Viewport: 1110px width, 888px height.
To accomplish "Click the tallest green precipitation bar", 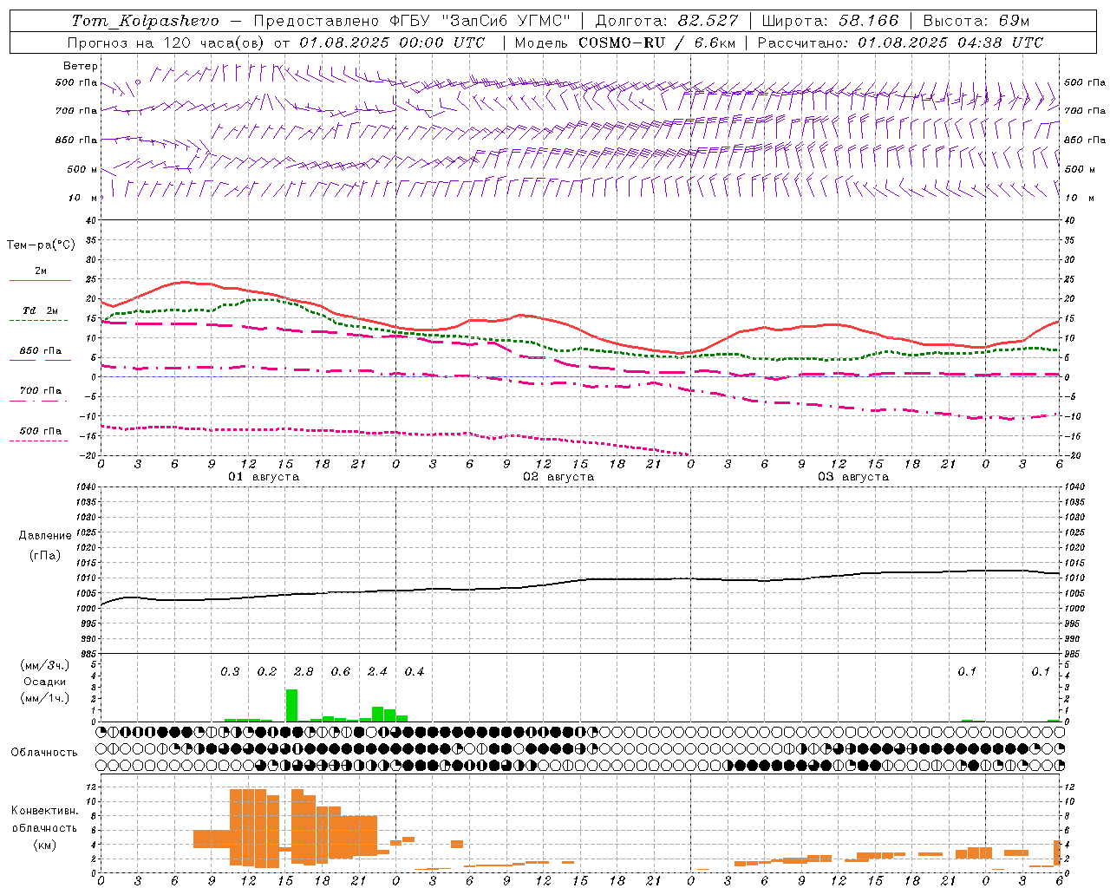I will (291, 705).
